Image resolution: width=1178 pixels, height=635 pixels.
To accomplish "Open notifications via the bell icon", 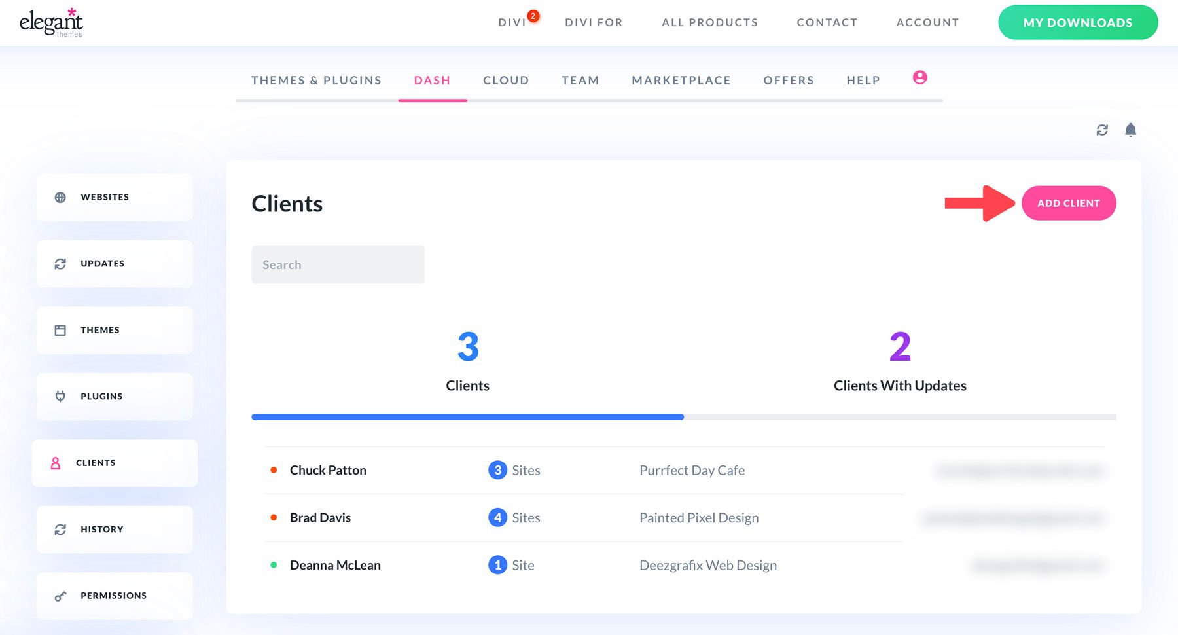I will [1131, 130].
